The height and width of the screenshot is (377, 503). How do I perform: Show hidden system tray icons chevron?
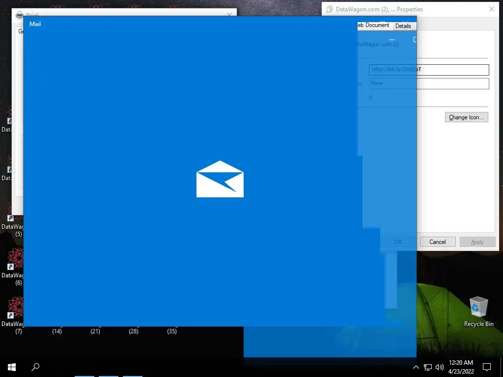[x=416, y=367]
